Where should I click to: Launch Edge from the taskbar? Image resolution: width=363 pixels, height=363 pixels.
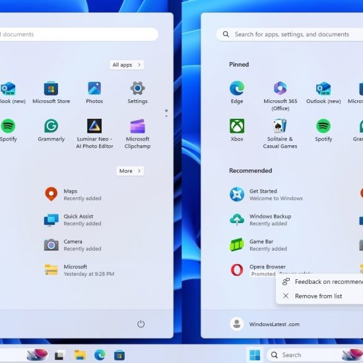[100, 355]
